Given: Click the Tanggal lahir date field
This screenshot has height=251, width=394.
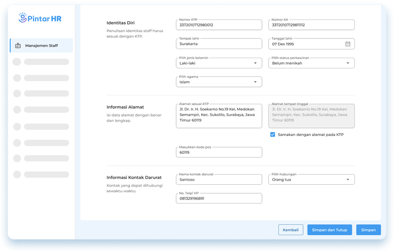Looking at the screenshot, I should 306,44.
